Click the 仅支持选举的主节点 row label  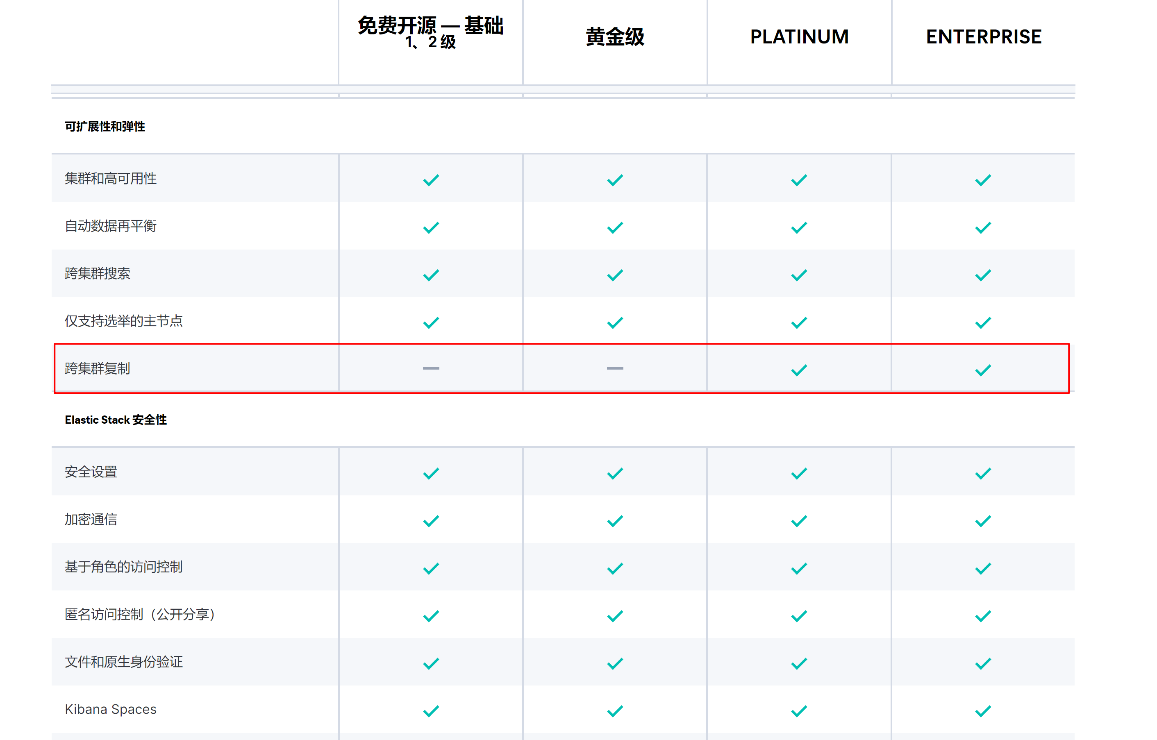[x=123, y=321]
